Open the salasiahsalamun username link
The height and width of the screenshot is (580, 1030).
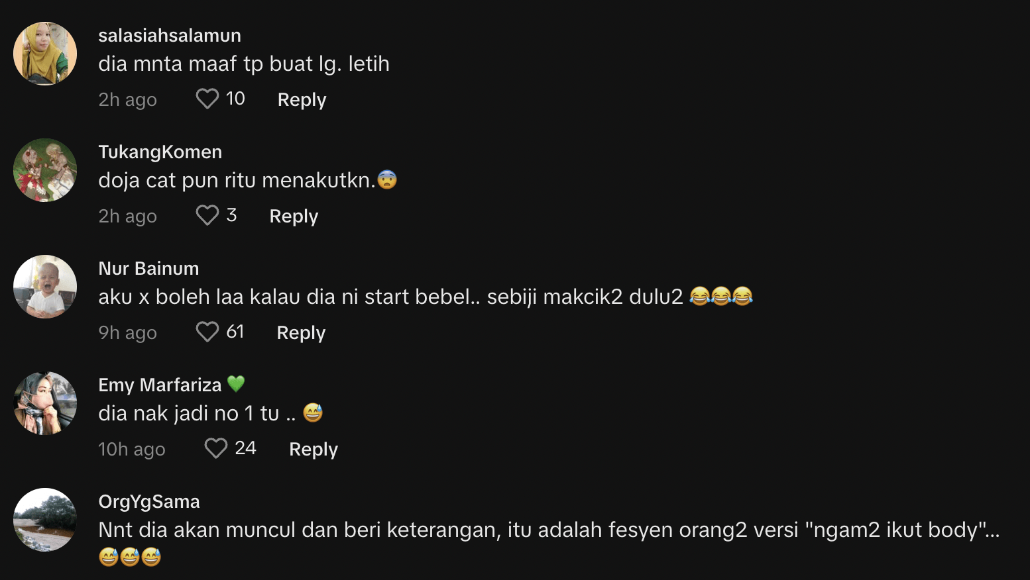click(170, 36)
